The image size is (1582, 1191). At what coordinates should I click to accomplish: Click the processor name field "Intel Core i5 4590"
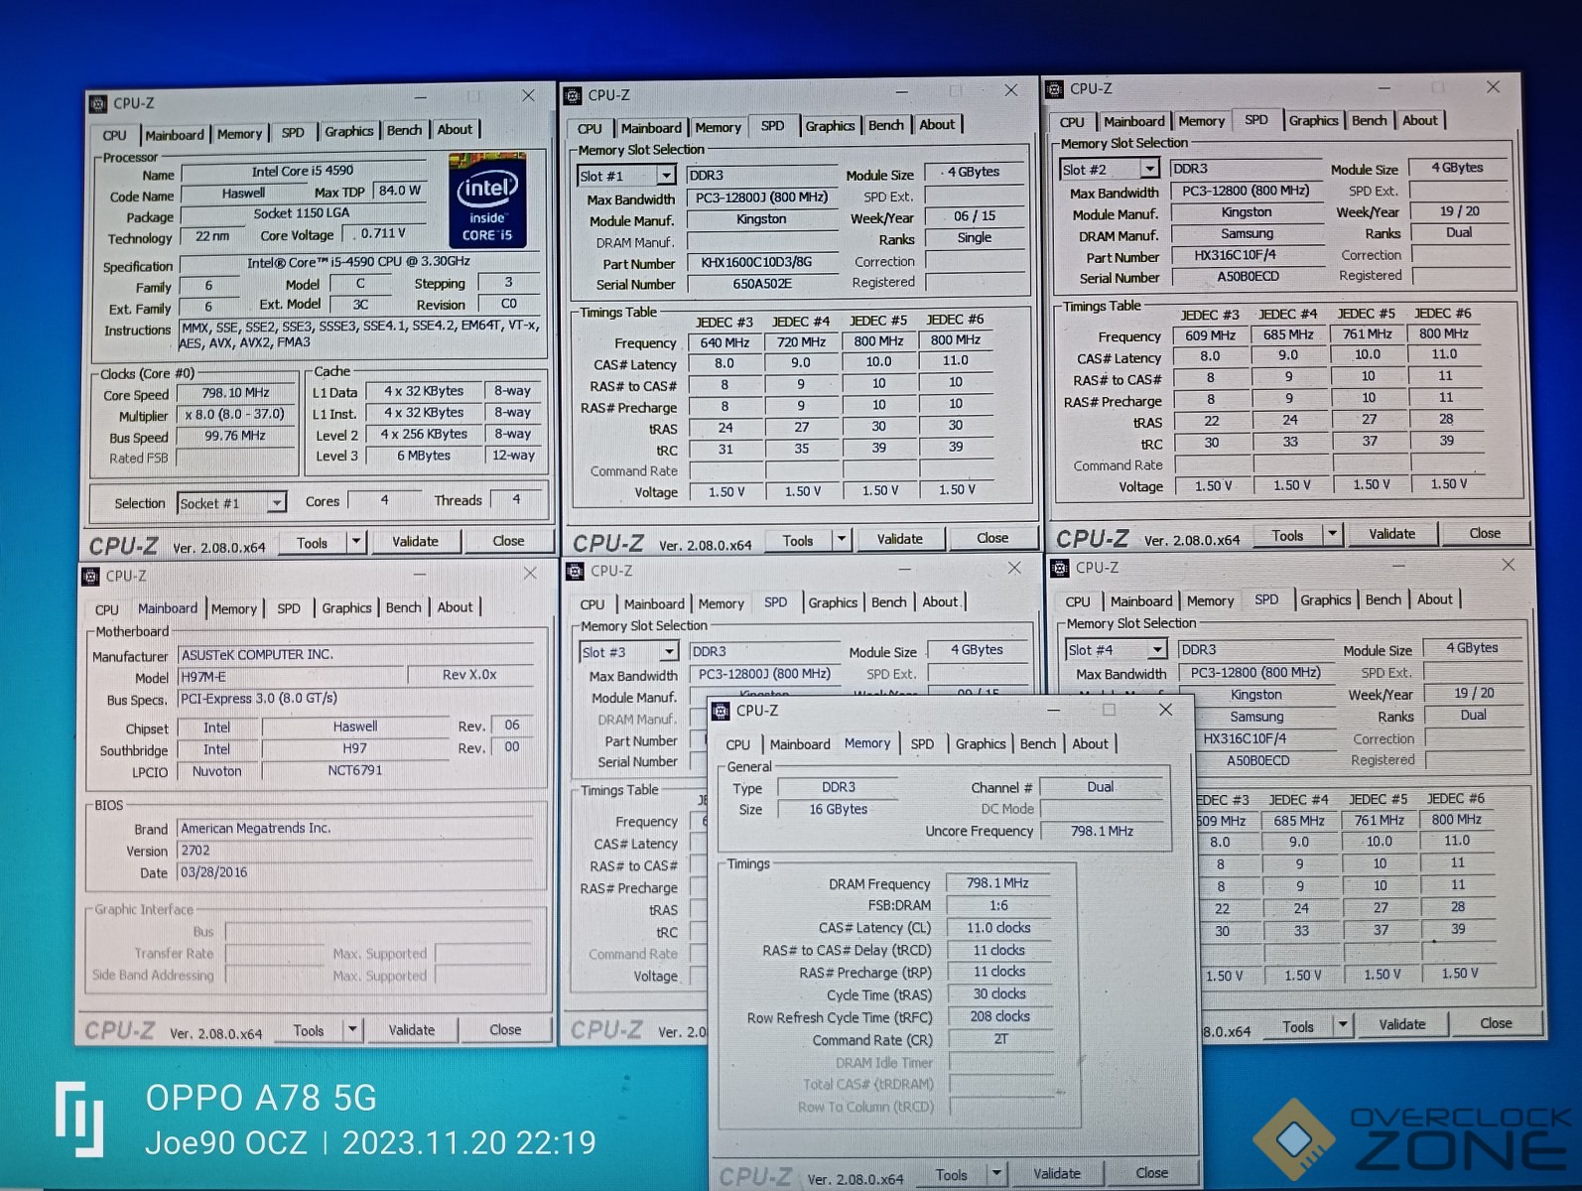[x=303, y=171]
